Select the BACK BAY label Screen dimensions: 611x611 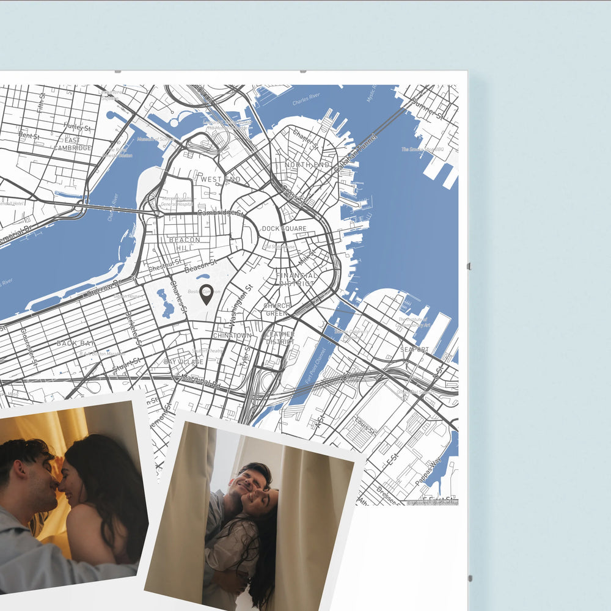click(x=76, y=343)
